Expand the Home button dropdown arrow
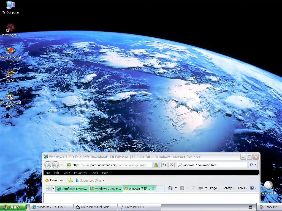The image size is (282, 211). coord(176,188)
